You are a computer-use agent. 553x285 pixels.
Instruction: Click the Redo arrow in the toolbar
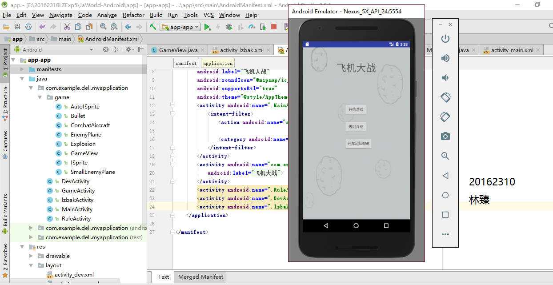(x=53, y=27)
